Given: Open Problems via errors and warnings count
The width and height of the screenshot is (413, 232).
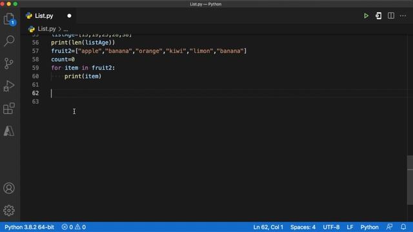Looking at the screenshot, I should tap(74, 227).
